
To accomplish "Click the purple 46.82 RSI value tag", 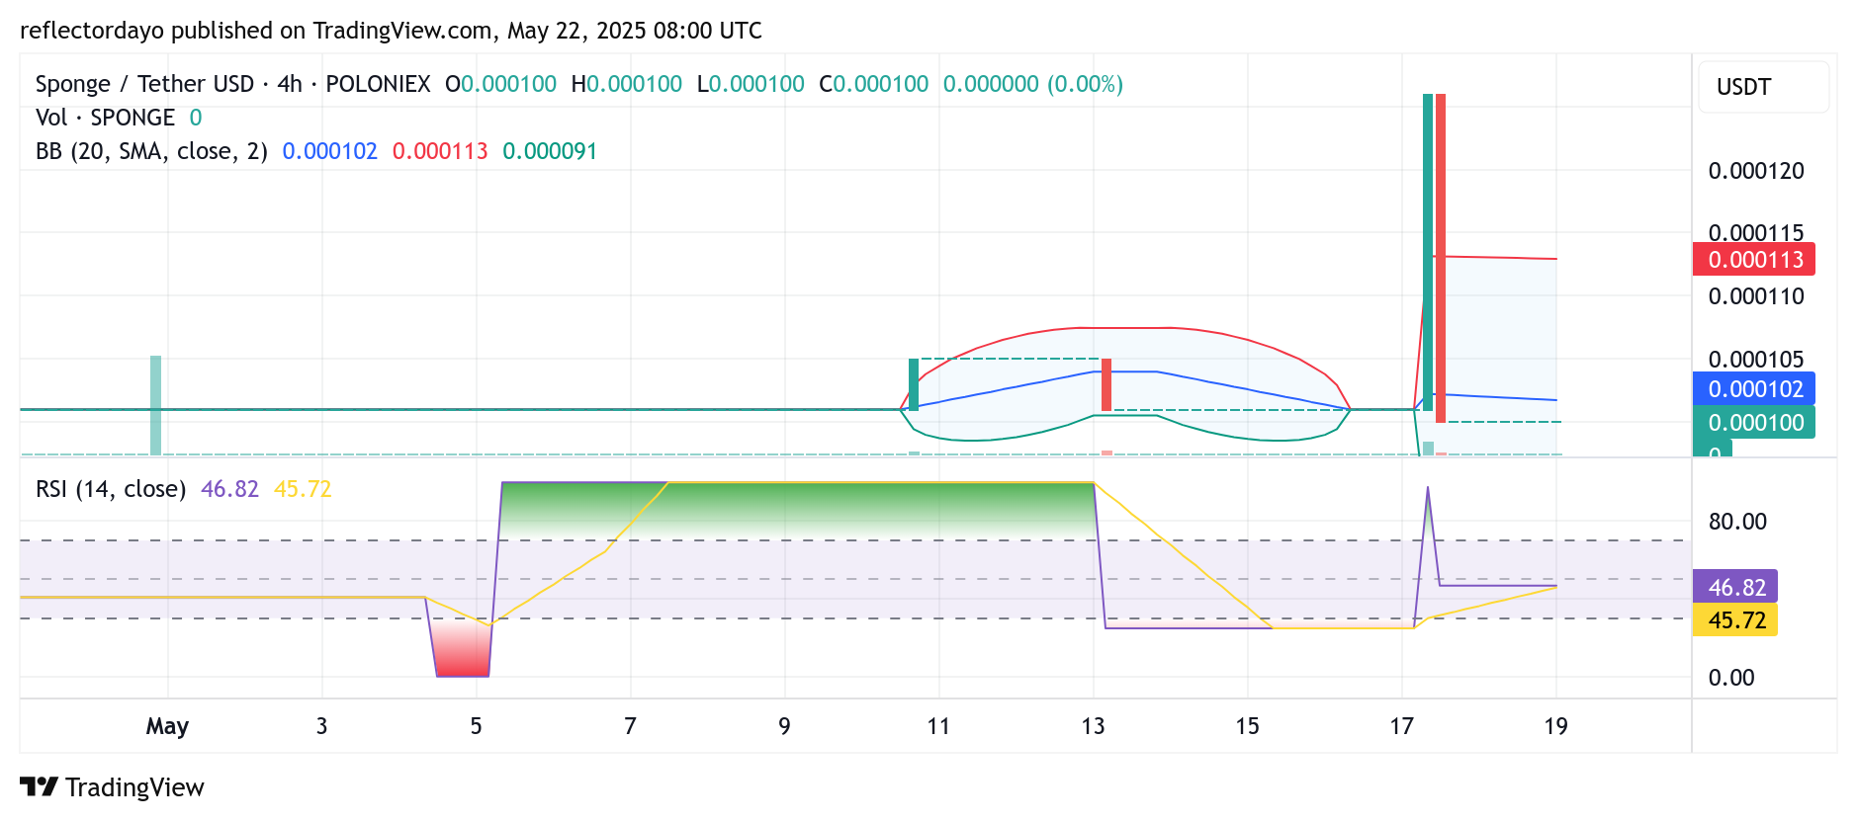I will 1735,587.
